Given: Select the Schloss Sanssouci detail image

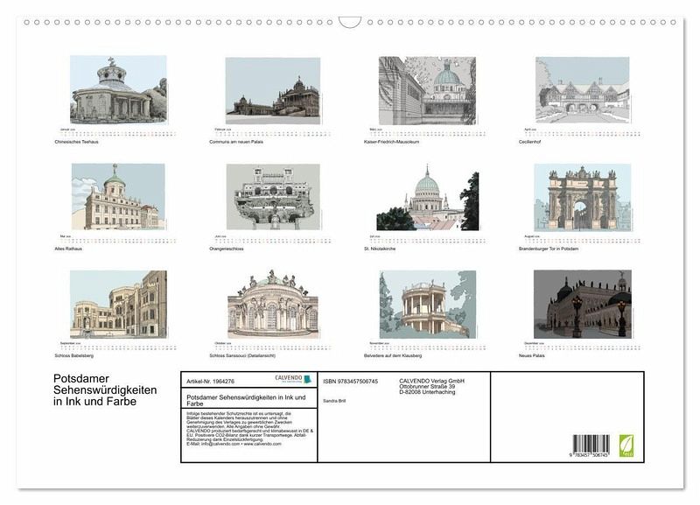Looking at the screenshot, I should coord(273,304).
